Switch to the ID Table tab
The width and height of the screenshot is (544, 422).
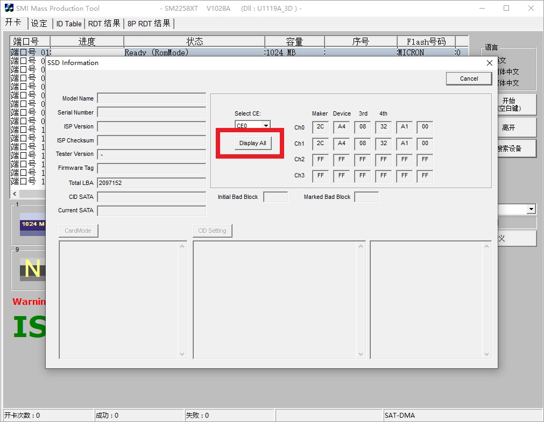(x=69, y=24)
